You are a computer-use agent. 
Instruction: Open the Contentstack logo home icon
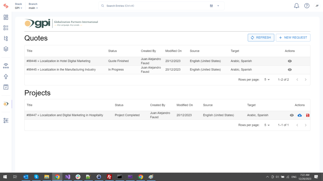coord(6,6)
